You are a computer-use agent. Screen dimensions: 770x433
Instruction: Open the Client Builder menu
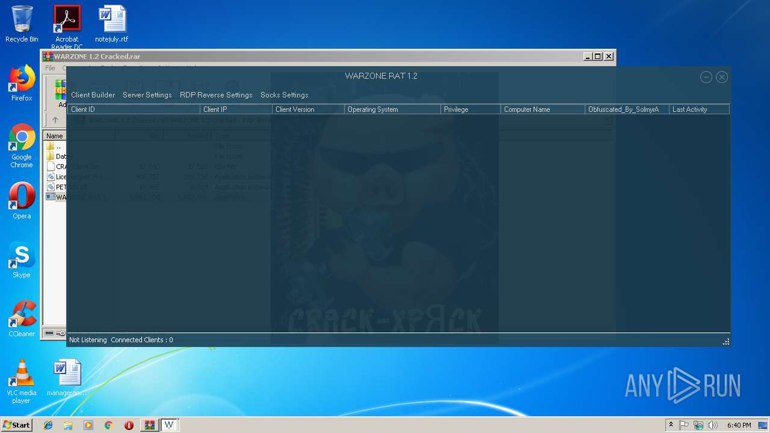pos(93,95)
